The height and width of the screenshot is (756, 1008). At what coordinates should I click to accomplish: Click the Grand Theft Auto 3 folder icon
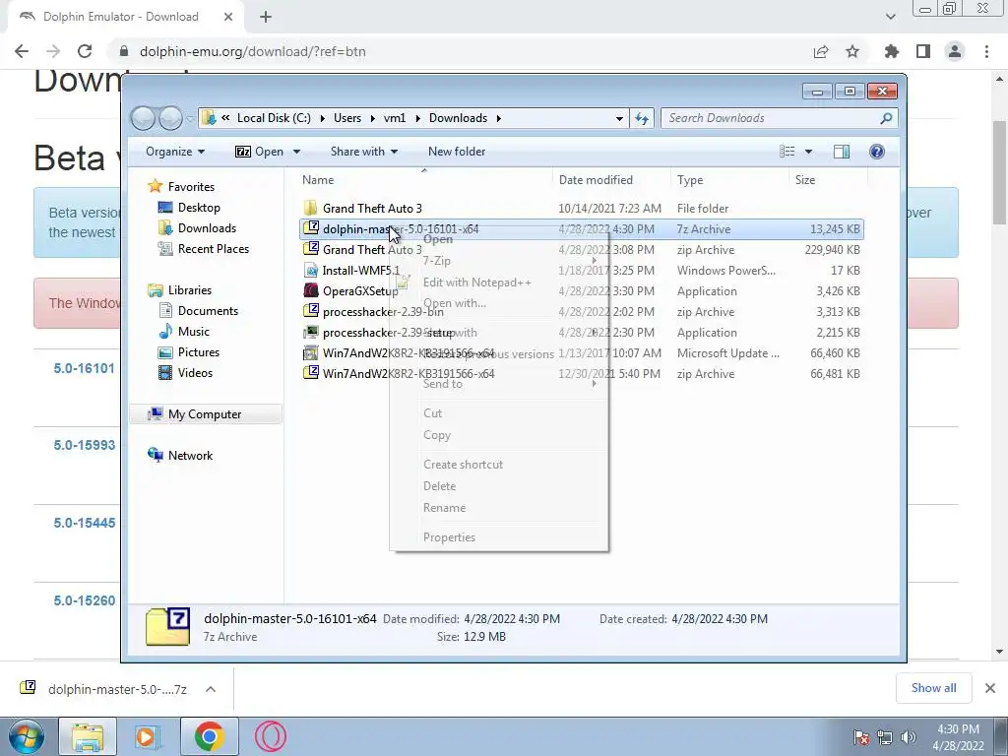(310, 208)
